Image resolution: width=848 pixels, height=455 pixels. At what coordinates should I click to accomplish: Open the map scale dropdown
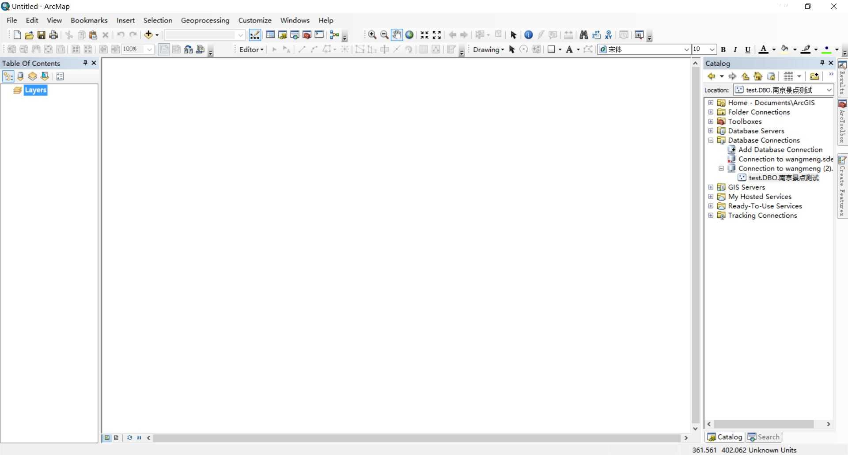pos(241,35)
